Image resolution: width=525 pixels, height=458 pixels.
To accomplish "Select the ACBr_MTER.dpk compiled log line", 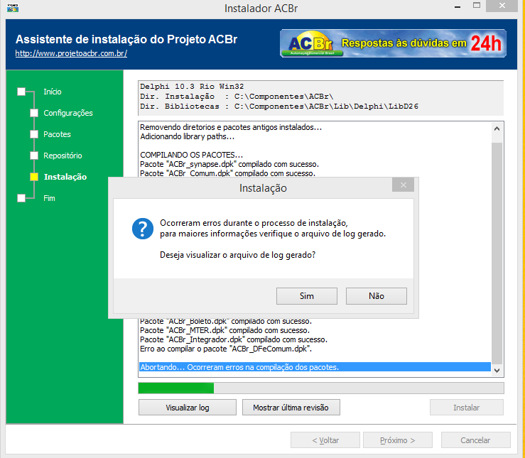I will click(225, 330).
